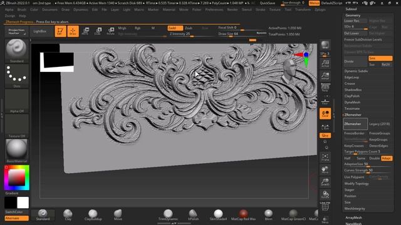The height and width of the screenshot is (225, 401).
Task: Toggle the Perspective button
Action: pyautogui.click(x=325, y=87)
